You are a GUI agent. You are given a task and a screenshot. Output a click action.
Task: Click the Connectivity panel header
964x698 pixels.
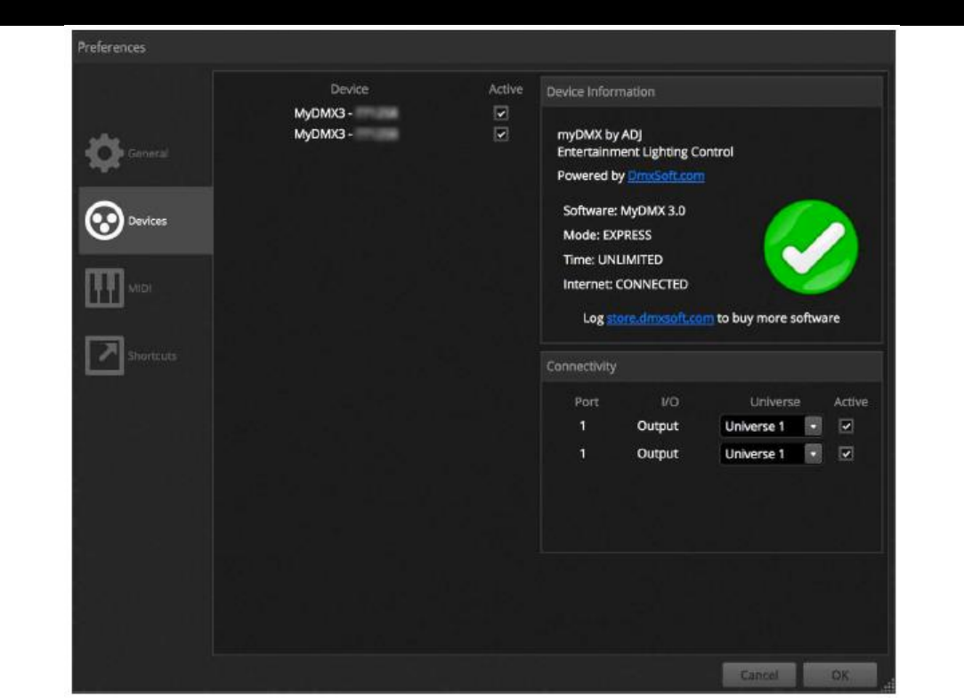click(x=711, y=367)
